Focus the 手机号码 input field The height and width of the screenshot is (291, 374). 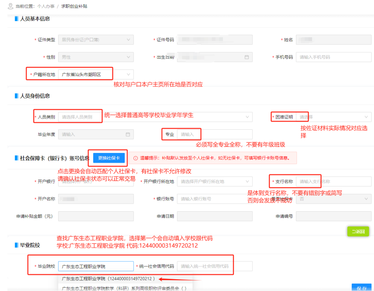point(334,57)
